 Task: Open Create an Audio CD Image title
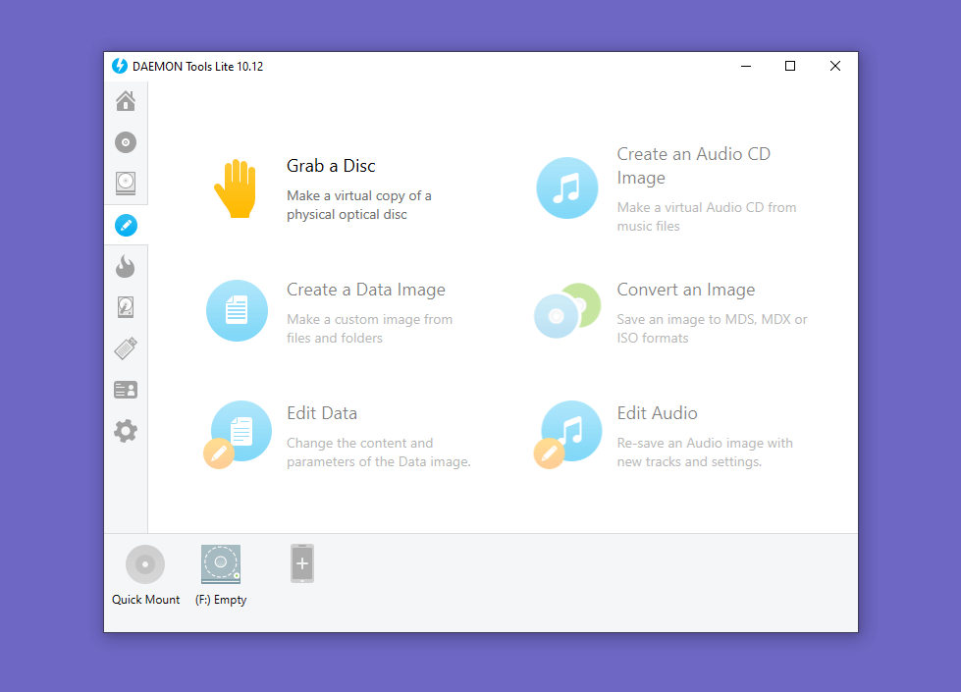point(693,166)
